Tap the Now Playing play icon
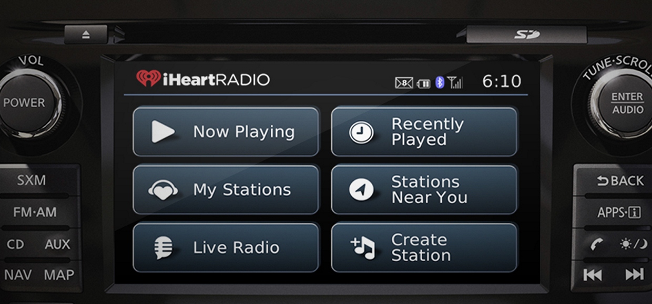The height and width of the screenshot is (304, 652). 163,132
